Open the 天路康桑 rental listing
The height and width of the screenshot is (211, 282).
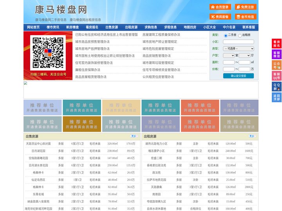pyautogui.click(x=156, y=187)
